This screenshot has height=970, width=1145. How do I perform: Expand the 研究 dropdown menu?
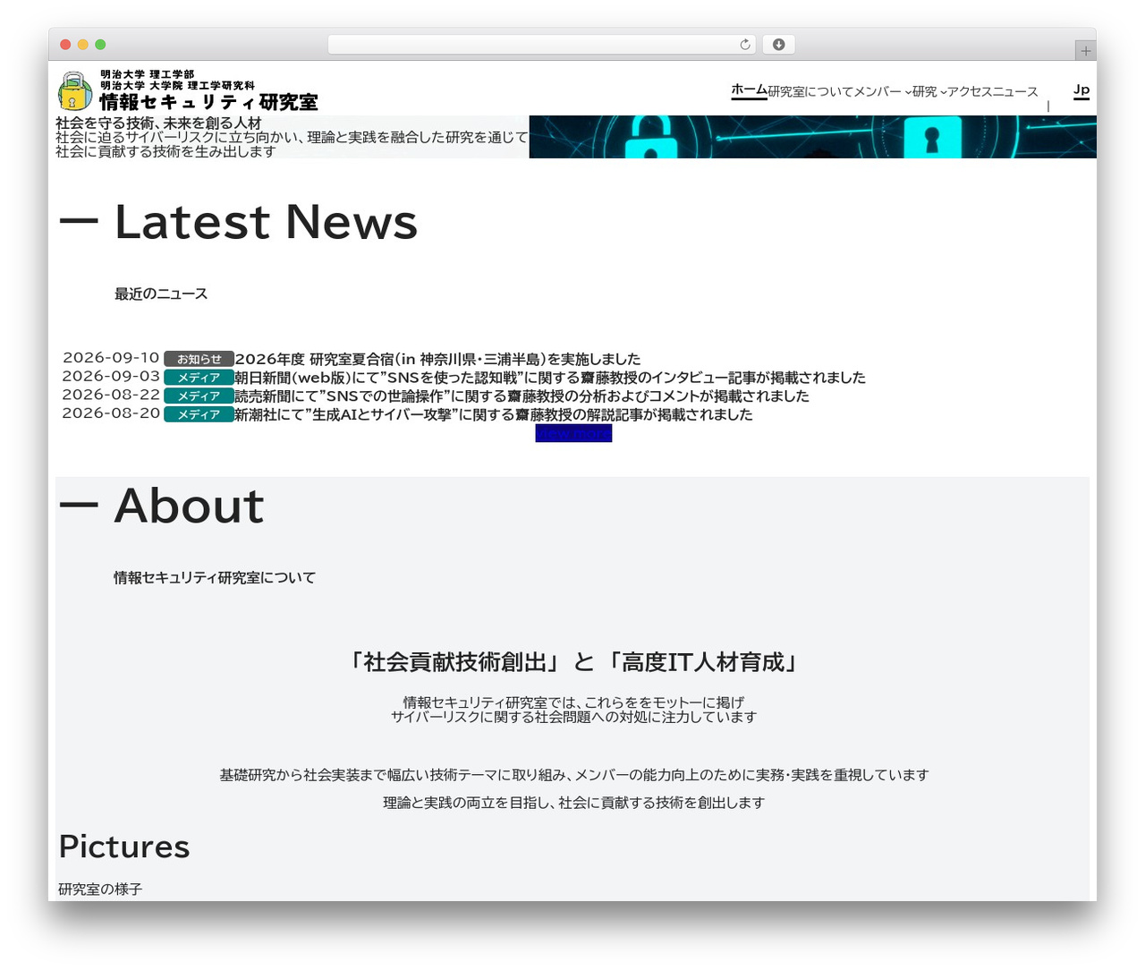pos(929,91)
